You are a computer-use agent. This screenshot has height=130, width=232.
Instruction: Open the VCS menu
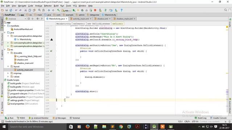[x=75, y=6]
